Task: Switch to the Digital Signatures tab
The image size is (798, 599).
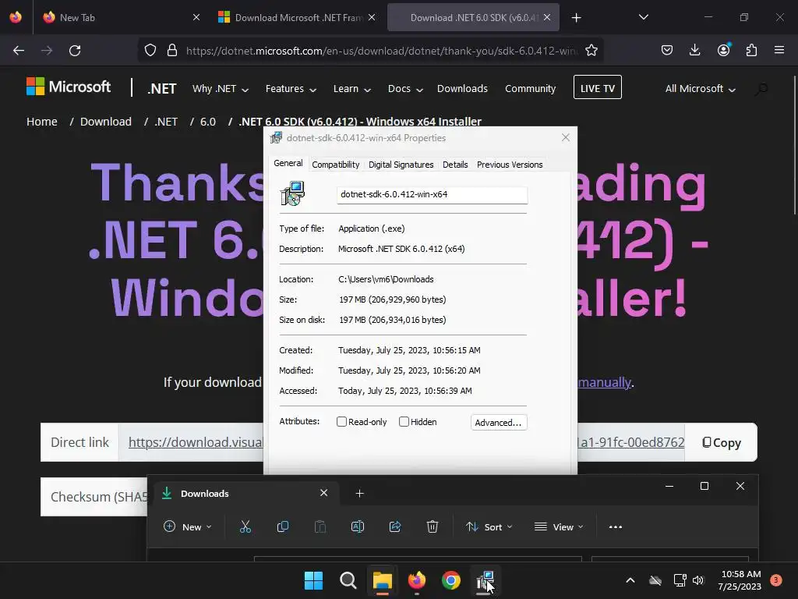Action: [401, 165]
